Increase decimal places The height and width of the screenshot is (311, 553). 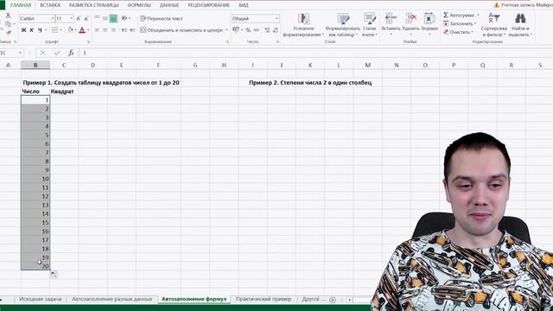tap(267, 30)
